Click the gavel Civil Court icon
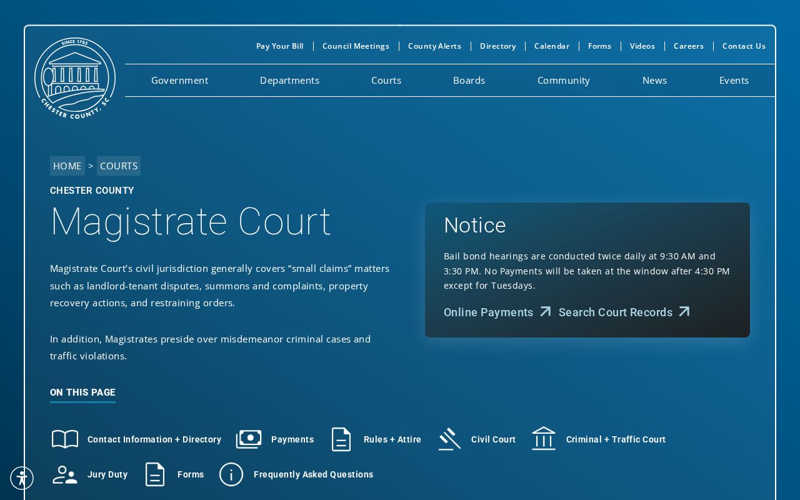This screenshot has height=500, width=800. point(449,439)
